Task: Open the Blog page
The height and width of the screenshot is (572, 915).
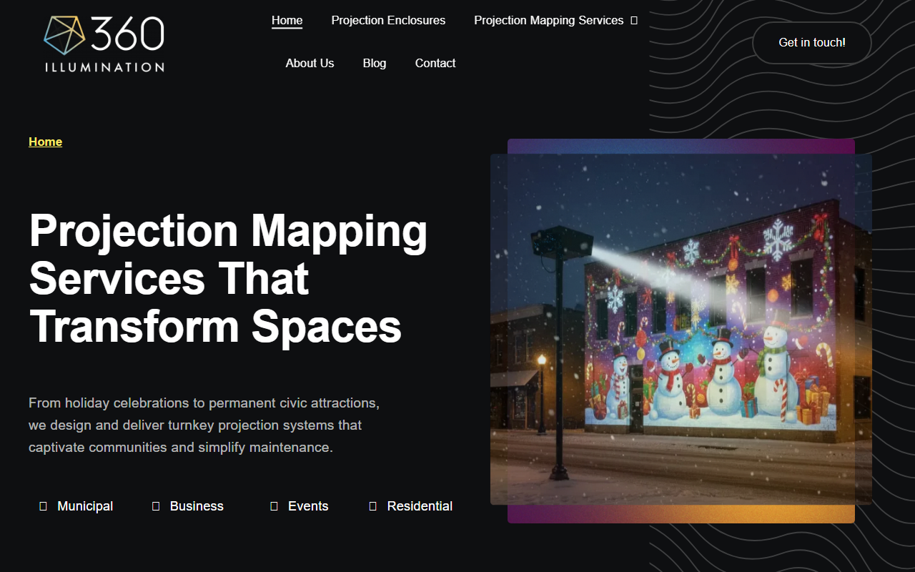Action: [x=374, y=63]
